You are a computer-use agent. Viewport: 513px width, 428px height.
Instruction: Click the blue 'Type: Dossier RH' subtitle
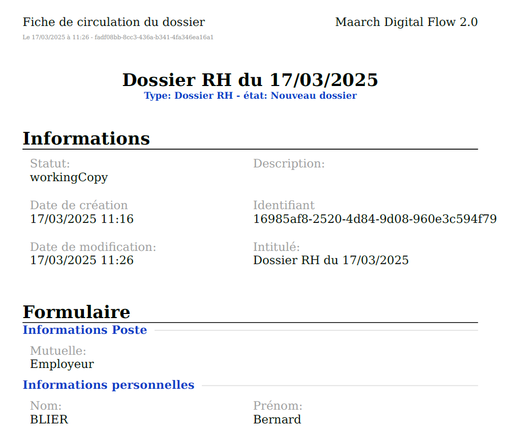[x=250, y=96]
